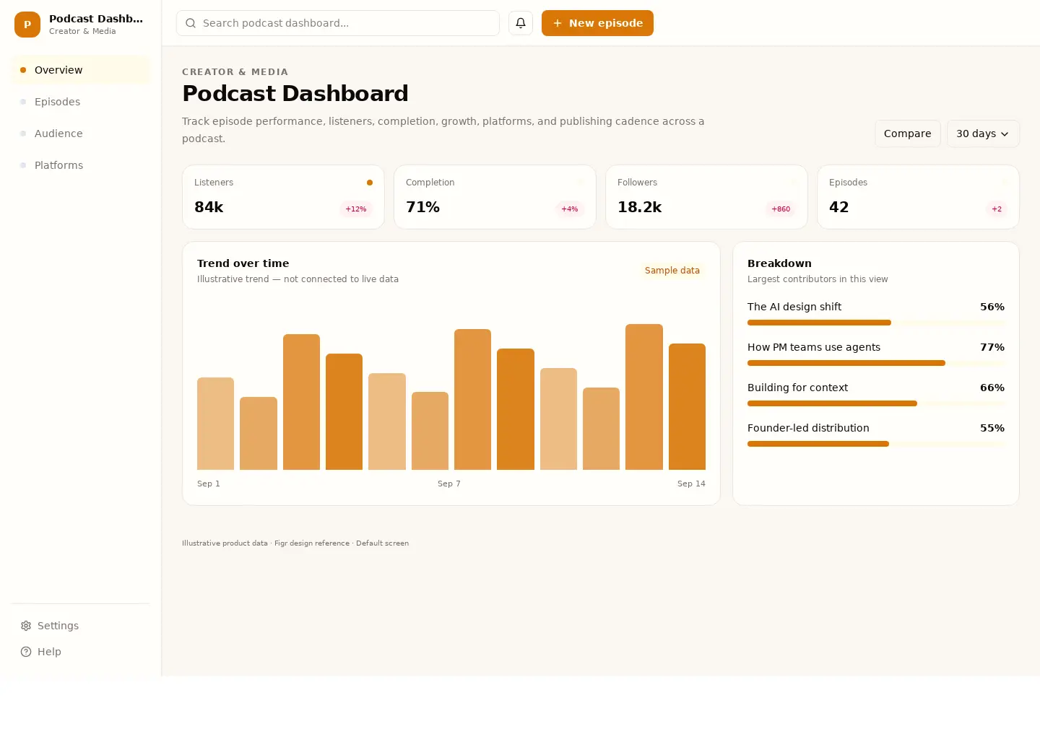Create a New episode

597,23
